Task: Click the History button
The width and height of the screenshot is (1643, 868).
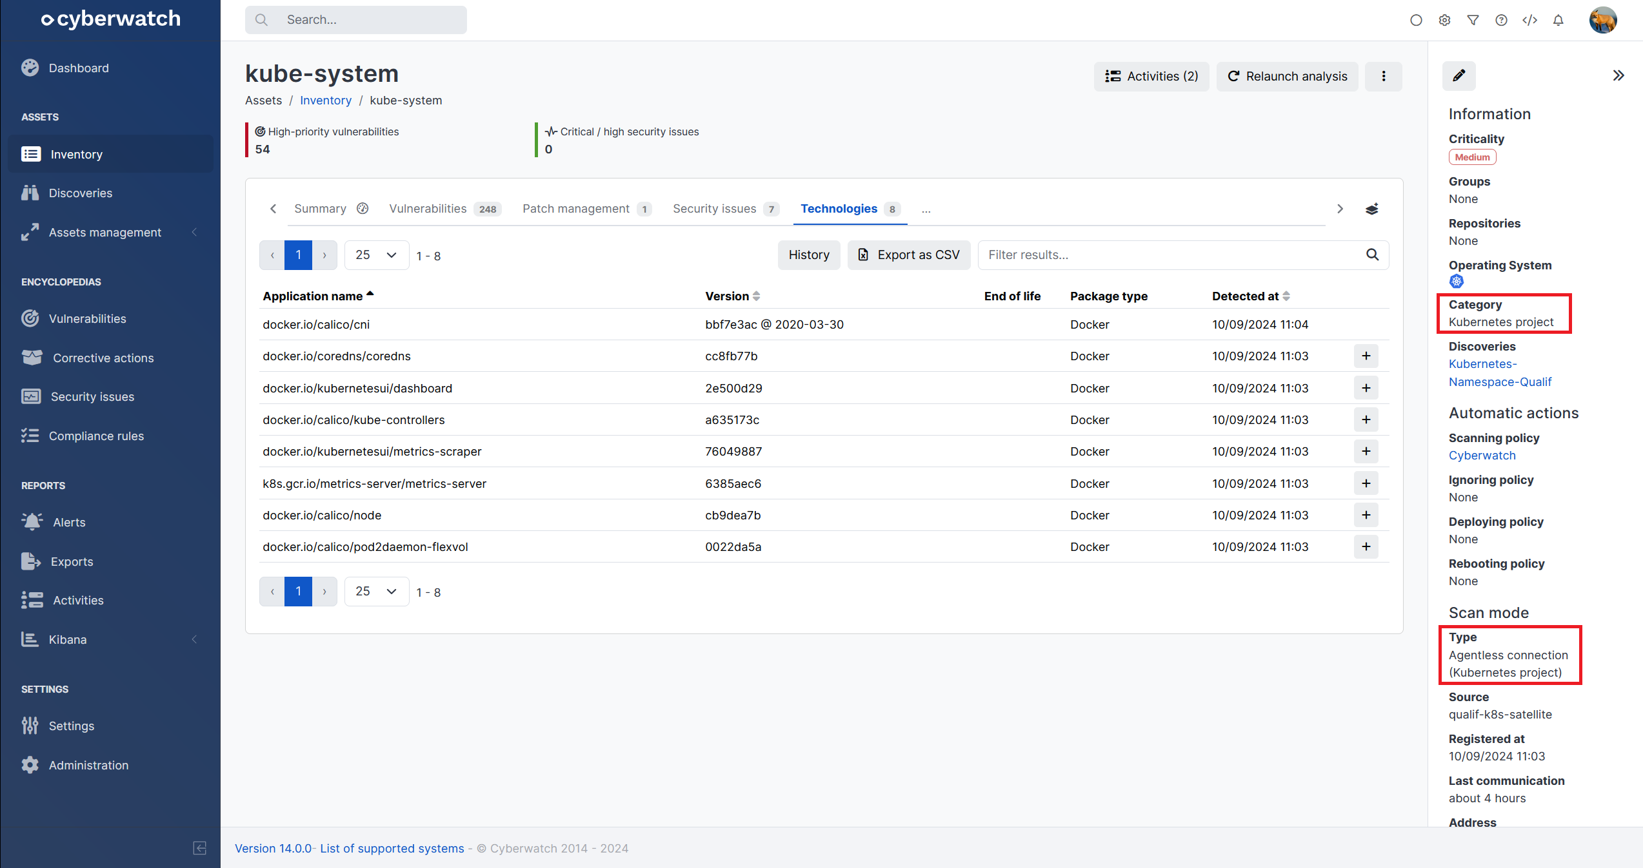Action: [809, 255]
